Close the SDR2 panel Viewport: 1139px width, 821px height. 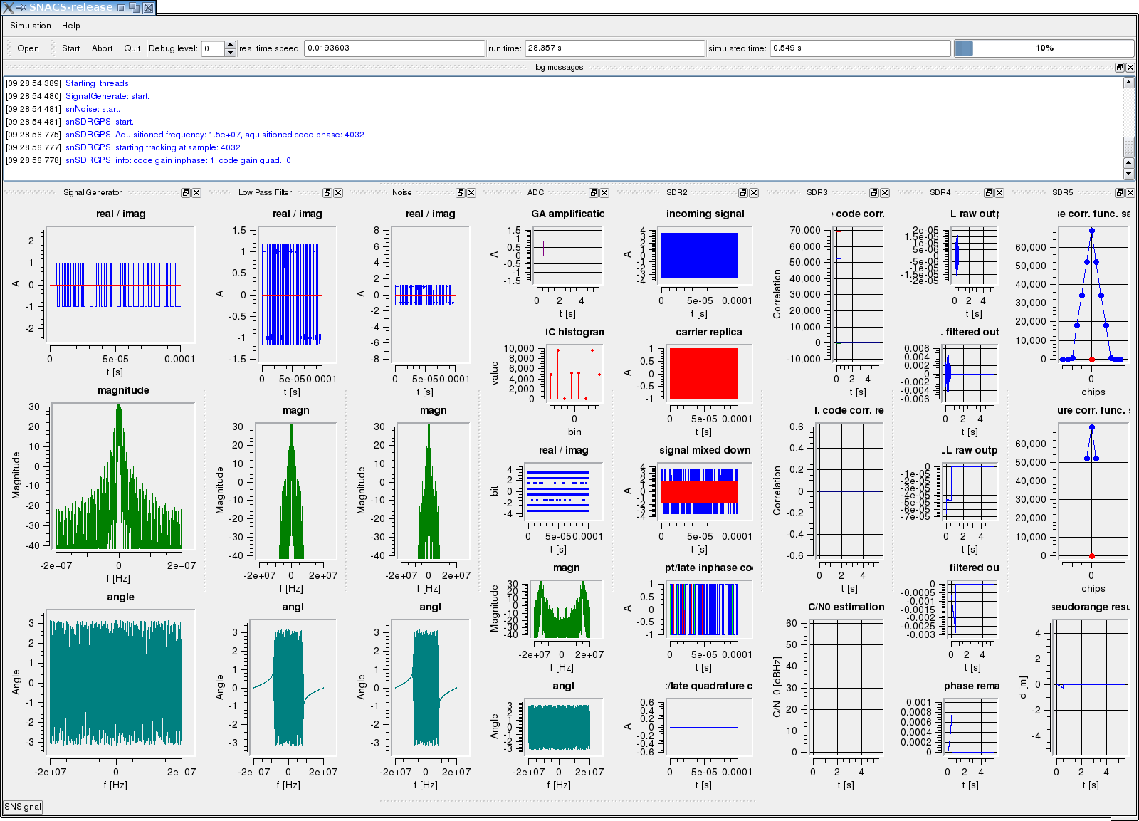(754, 193)
